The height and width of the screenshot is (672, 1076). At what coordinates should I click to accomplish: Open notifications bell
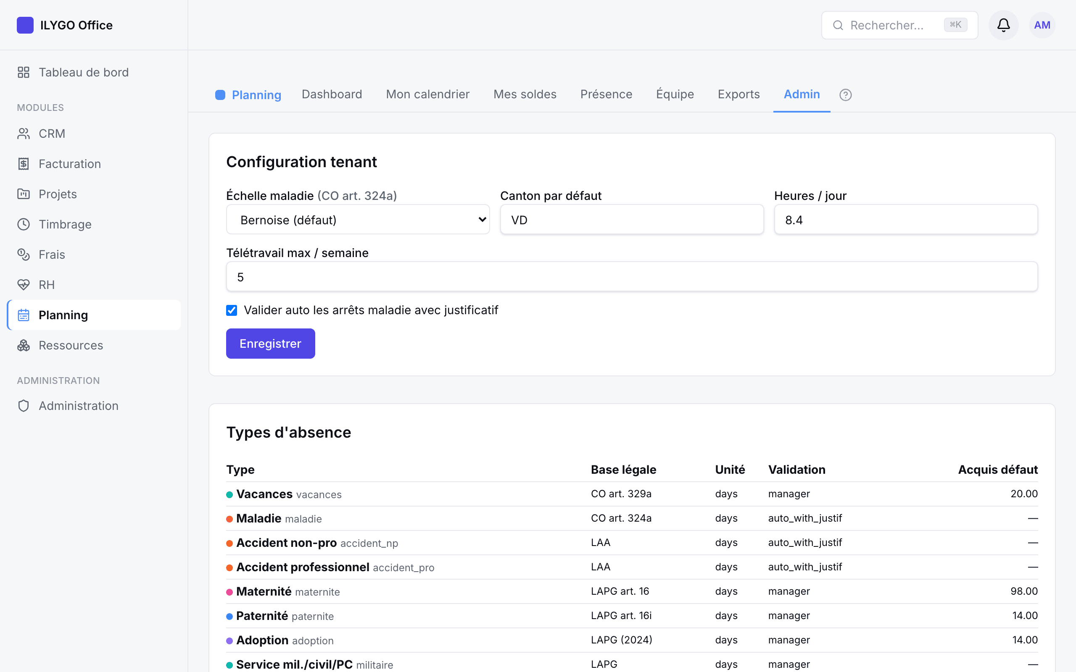1003,25
